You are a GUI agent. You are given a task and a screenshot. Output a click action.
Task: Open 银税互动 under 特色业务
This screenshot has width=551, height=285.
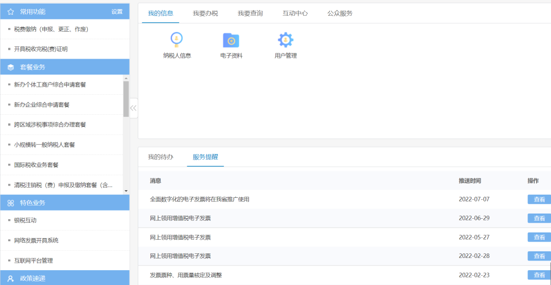pos(26,220)
